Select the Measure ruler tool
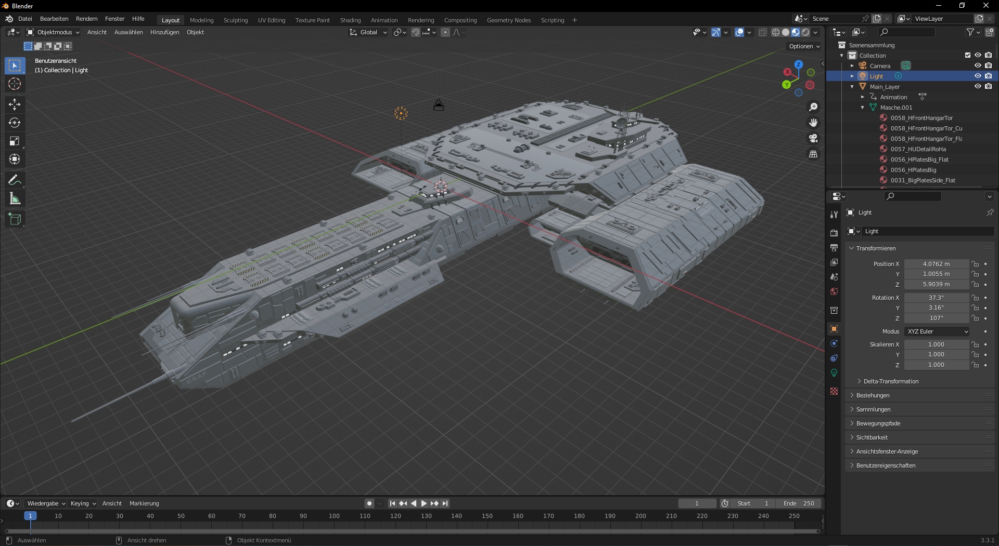This screenshot has width=999, height=546. tap(15, 198)
